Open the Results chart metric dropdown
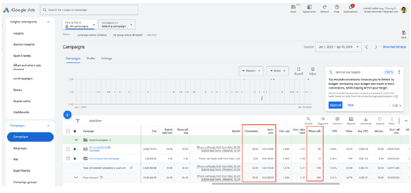Viewport: 411px width, 193px height. (x=251, y=71)
